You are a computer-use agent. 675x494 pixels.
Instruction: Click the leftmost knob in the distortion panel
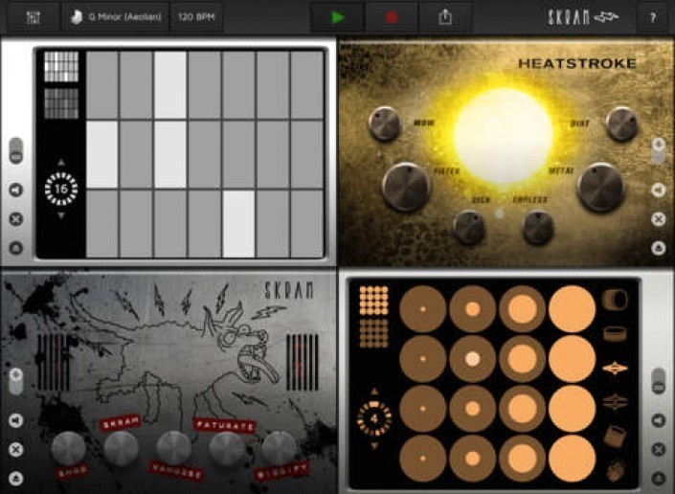pos(68,448)
